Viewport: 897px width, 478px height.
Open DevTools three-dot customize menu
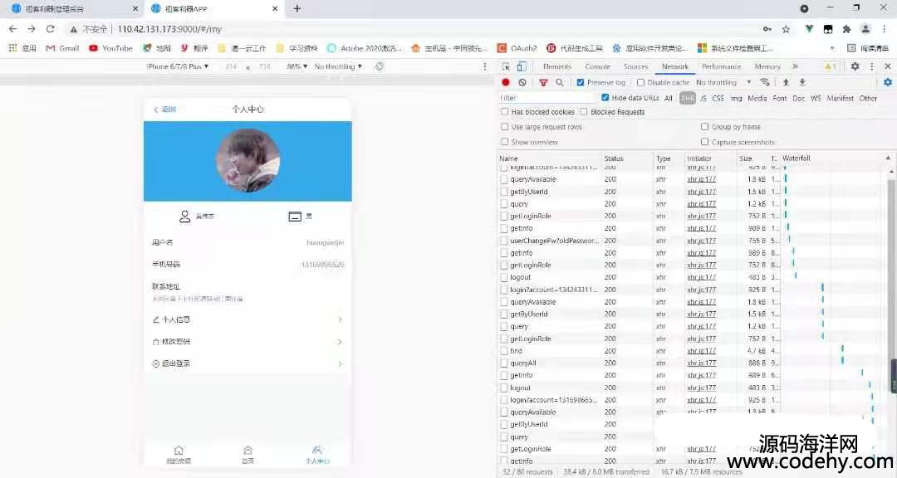click(872, 66)
